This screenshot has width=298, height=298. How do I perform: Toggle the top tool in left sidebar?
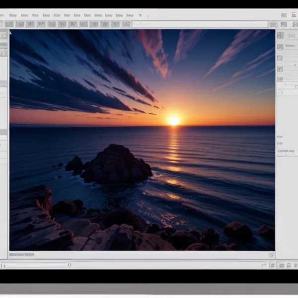pos(3,35)
